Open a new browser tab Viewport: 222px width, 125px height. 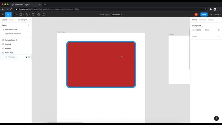(x=45, y=5)
